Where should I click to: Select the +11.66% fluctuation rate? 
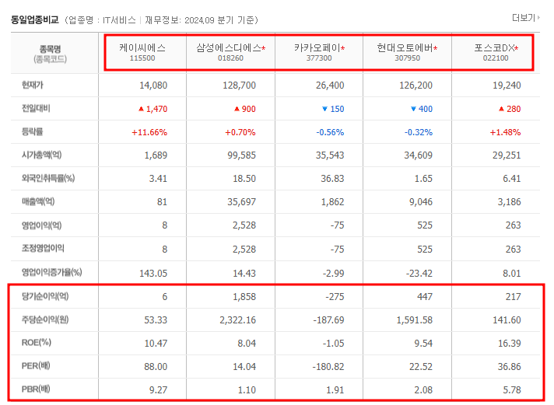[x=149, y=132]
